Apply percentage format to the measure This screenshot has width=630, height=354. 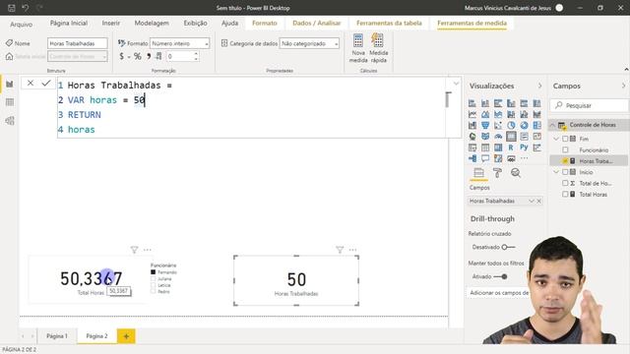[138, 56]
